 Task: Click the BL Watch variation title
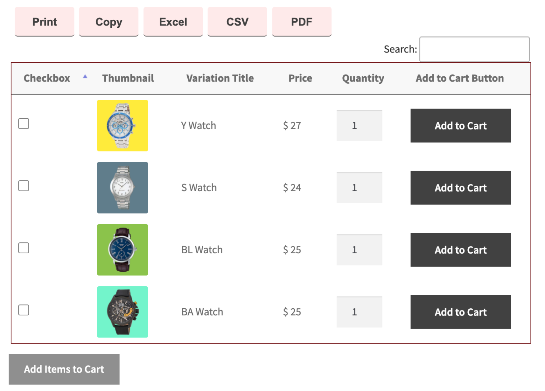tap(202, 250)
